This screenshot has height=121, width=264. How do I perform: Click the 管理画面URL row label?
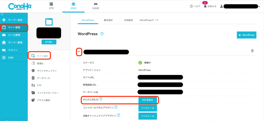click(x=90, y=85)
